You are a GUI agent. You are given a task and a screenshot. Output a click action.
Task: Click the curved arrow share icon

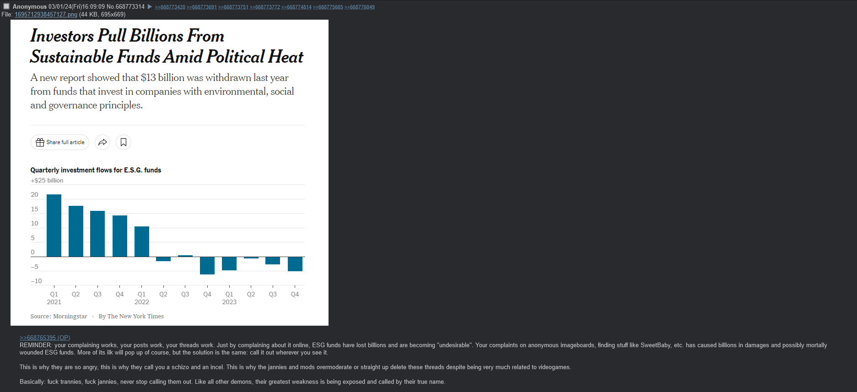click(102, 142)
